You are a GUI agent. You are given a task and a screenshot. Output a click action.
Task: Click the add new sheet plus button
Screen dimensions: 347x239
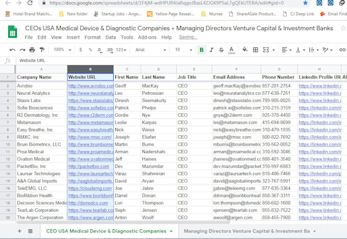pos(19,231)
